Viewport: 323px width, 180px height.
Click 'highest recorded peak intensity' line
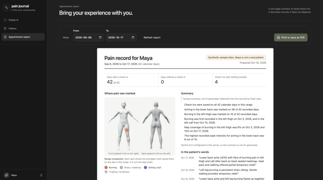[x=224, y=138]
